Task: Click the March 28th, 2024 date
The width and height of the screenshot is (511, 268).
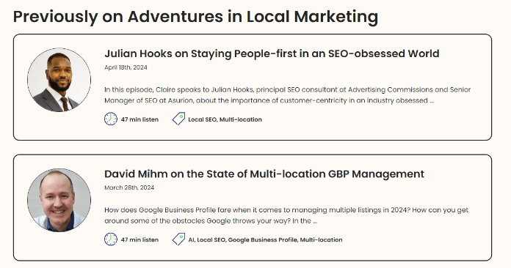Action: pos(129,187)
